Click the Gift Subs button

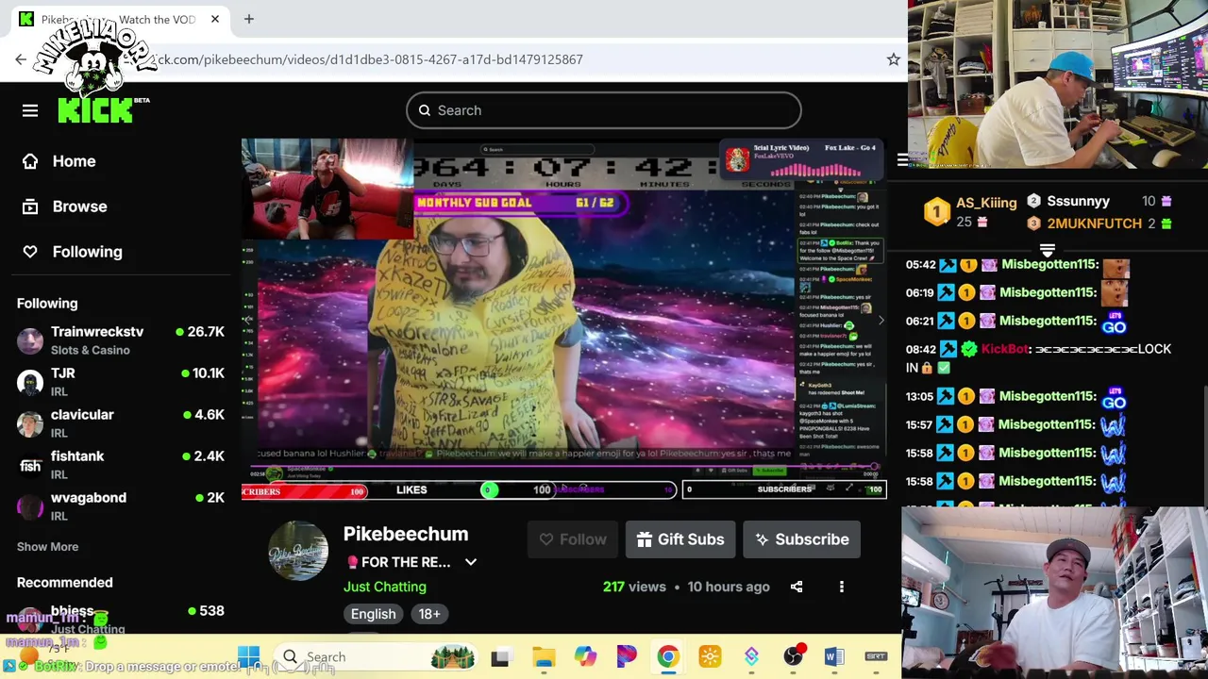tap(680, 539)
